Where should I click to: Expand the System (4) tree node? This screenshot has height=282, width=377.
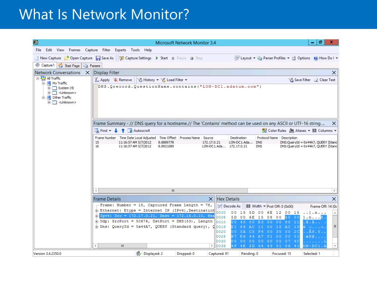click(x=49, y=88)
